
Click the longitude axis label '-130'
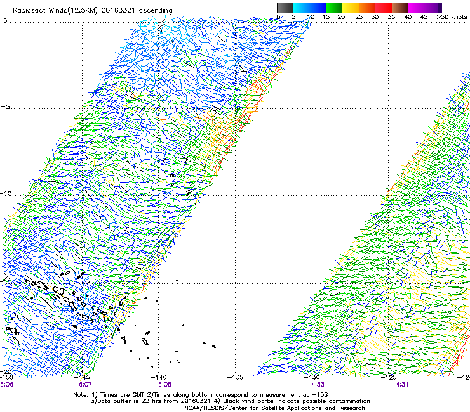click(x=312, y=377)
